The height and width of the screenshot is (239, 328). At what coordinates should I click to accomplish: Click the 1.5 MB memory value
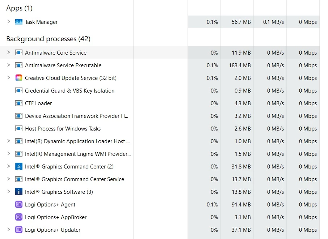[x=243, y=154]
